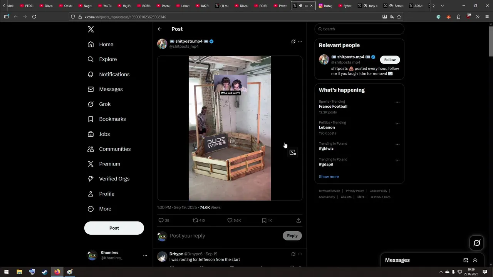
Task: Mute the playing X tab
Action: [300, 6]
